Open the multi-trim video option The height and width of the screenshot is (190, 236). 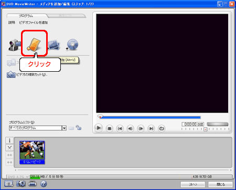[27, 75]
